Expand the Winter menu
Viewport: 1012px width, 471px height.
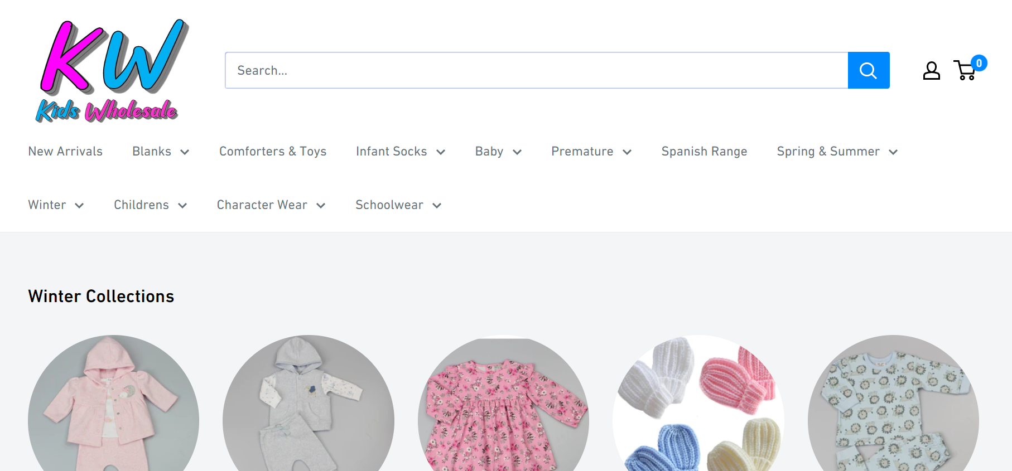(x=56, y=205)
